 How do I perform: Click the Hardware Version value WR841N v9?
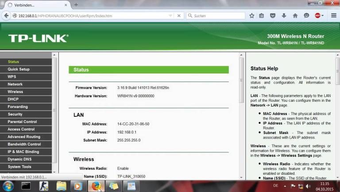pos(136,96)
